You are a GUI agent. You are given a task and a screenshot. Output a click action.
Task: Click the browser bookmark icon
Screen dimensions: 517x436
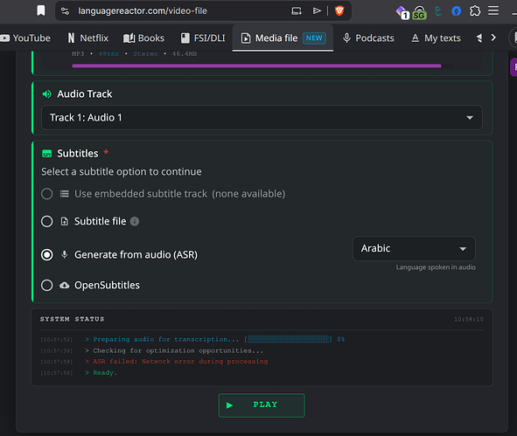(x=41, y=10)
